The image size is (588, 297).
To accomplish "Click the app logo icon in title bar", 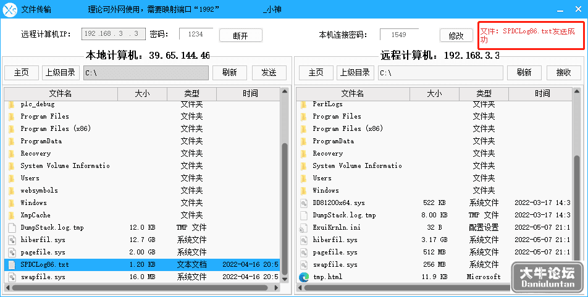I will [10, 10].
